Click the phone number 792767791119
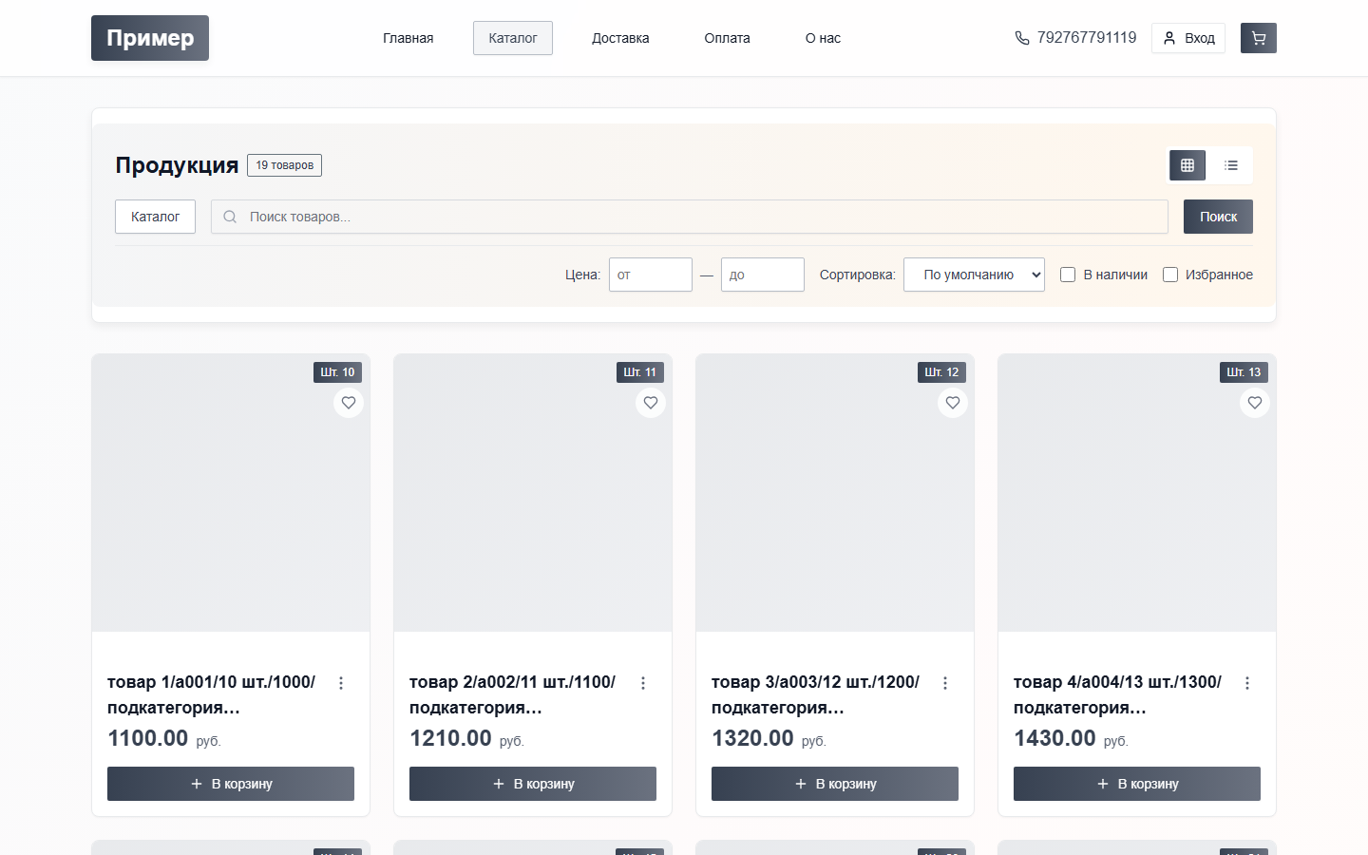Viewport: 1368px width, 855px height. [1075, 38]
